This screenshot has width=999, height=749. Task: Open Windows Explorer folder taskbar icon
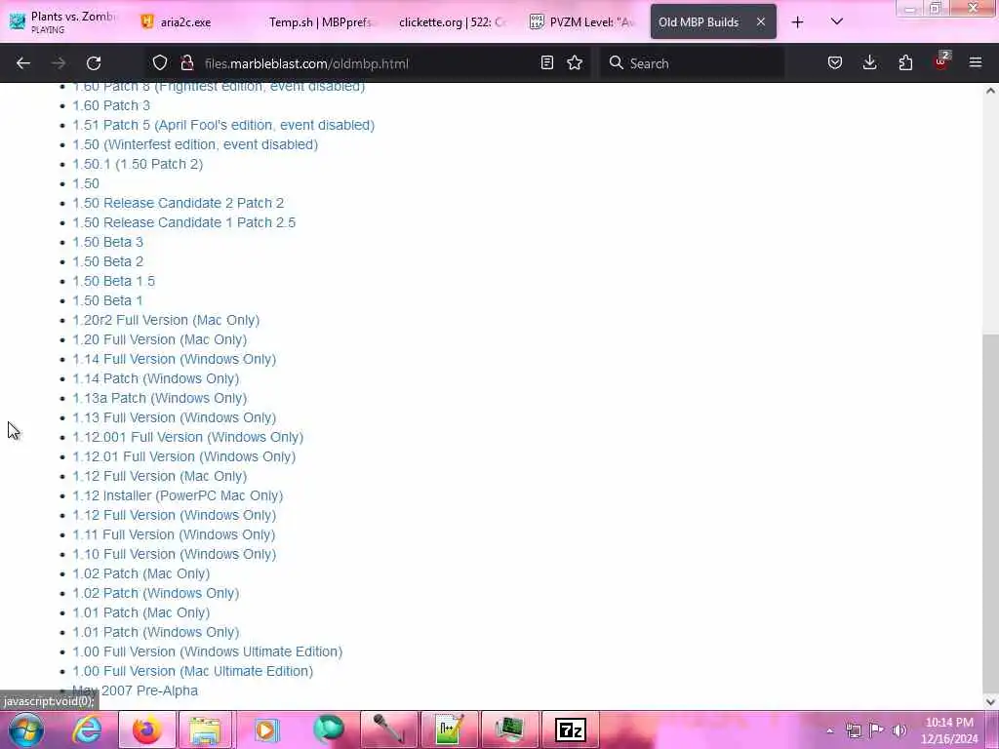tap(205, 729)
